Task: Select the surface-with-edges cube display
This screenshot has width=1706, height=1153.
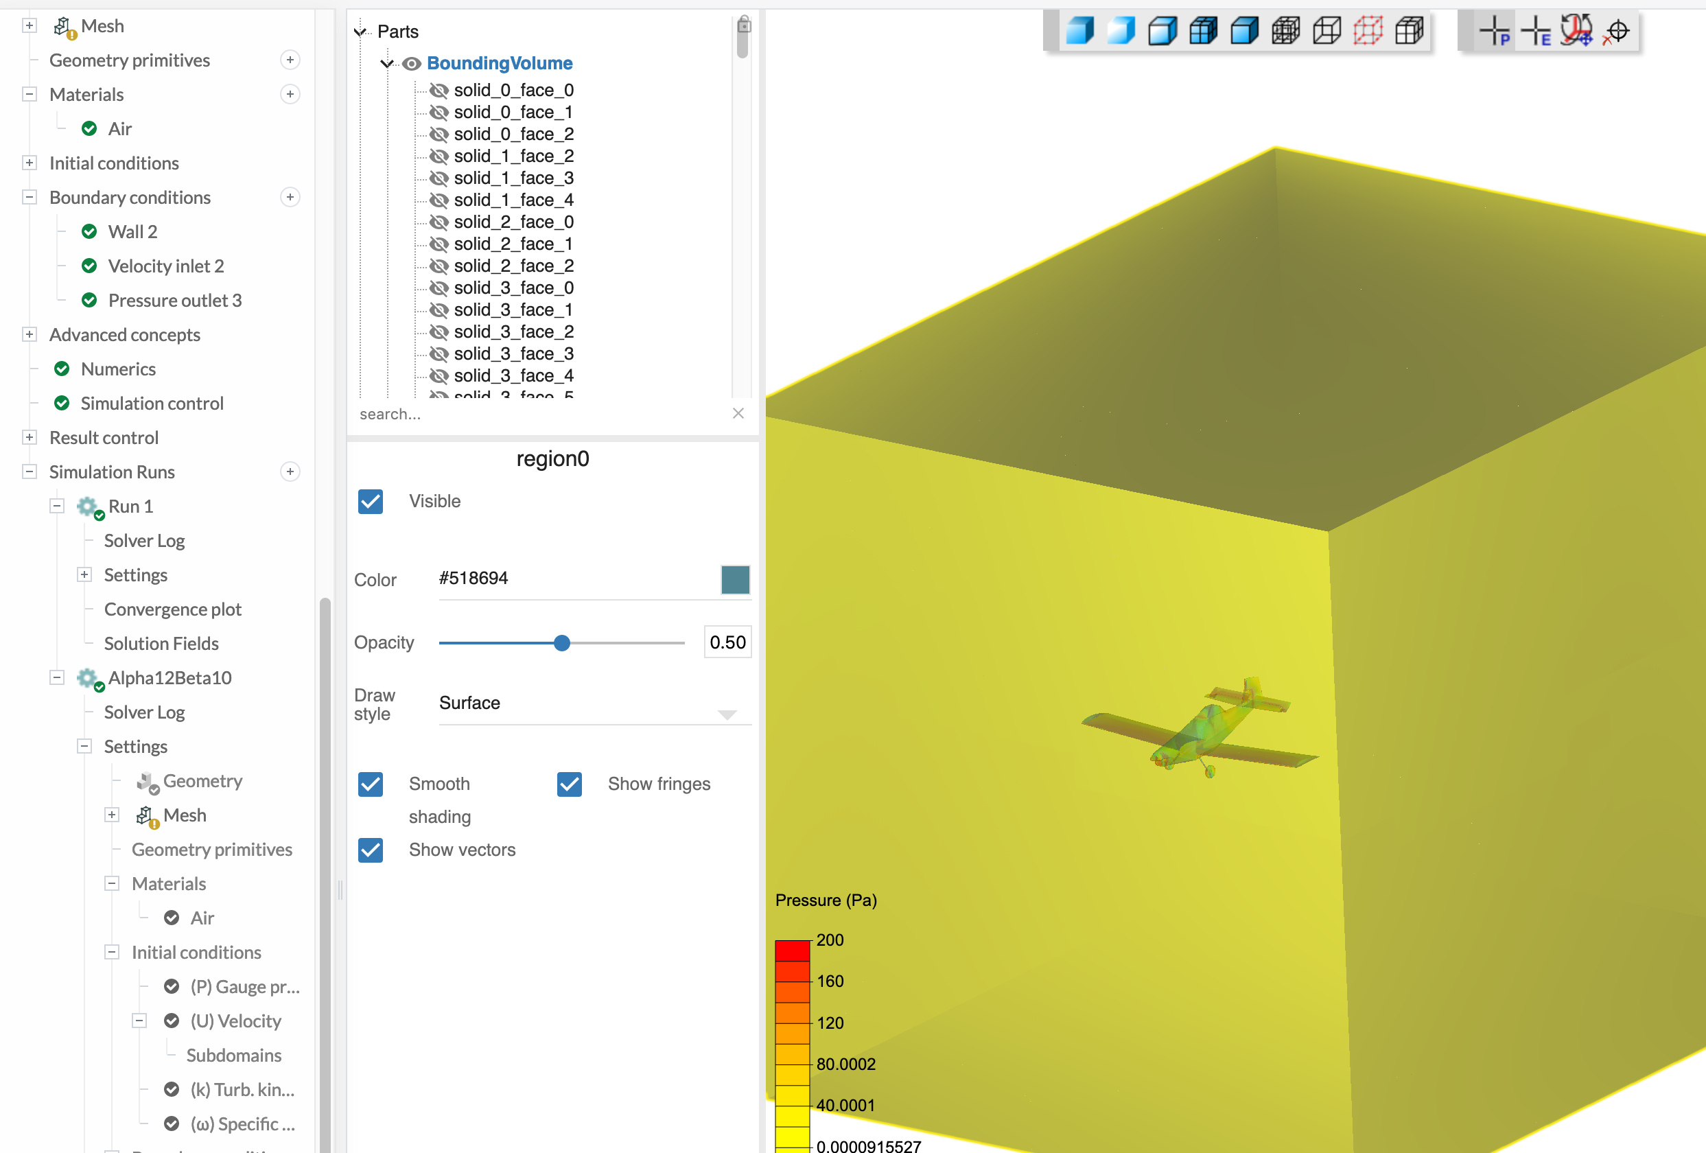Action: [1409, 31]
